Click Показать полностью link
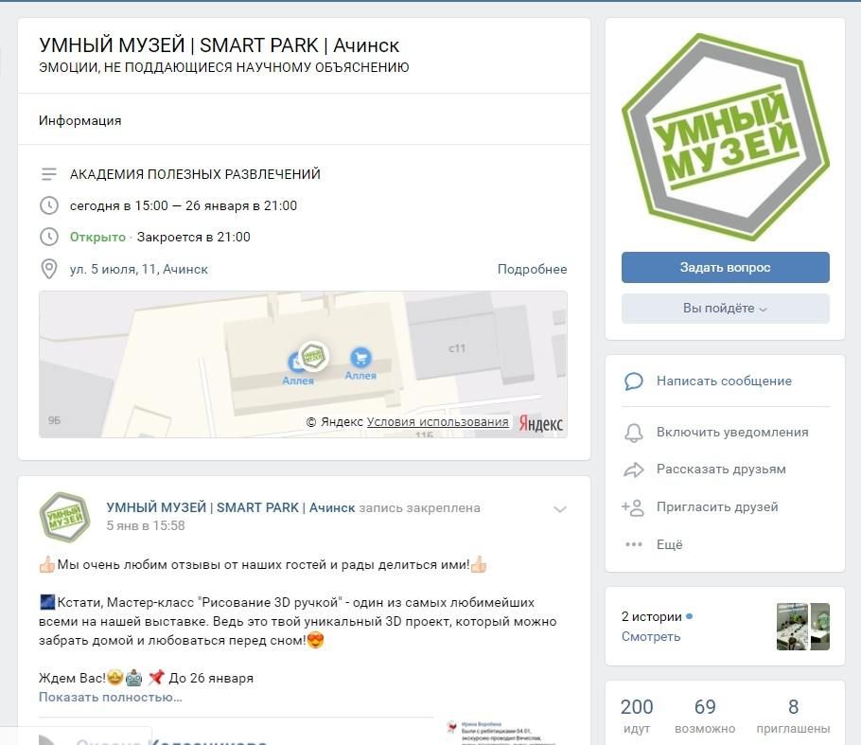Viewport: 861px width, 745px height. [111, 698]
